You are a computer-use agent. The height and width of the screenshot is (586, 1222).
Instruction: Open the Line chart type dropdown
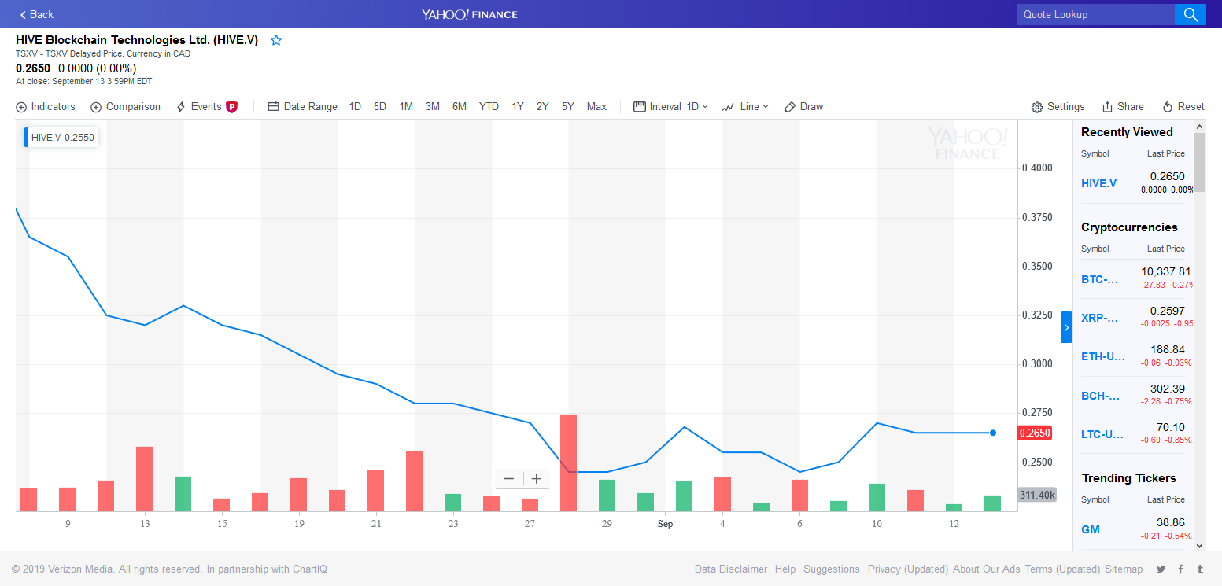[745, 107]
